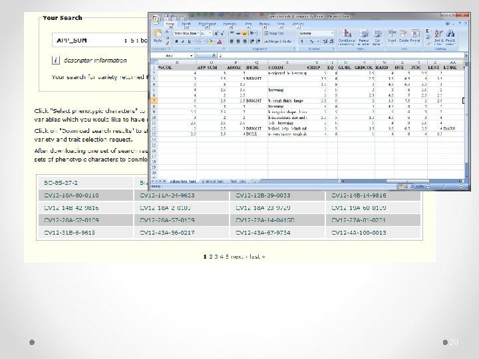Click the descriptor information icon
479x359 pixels.
[x=55, y=60]
